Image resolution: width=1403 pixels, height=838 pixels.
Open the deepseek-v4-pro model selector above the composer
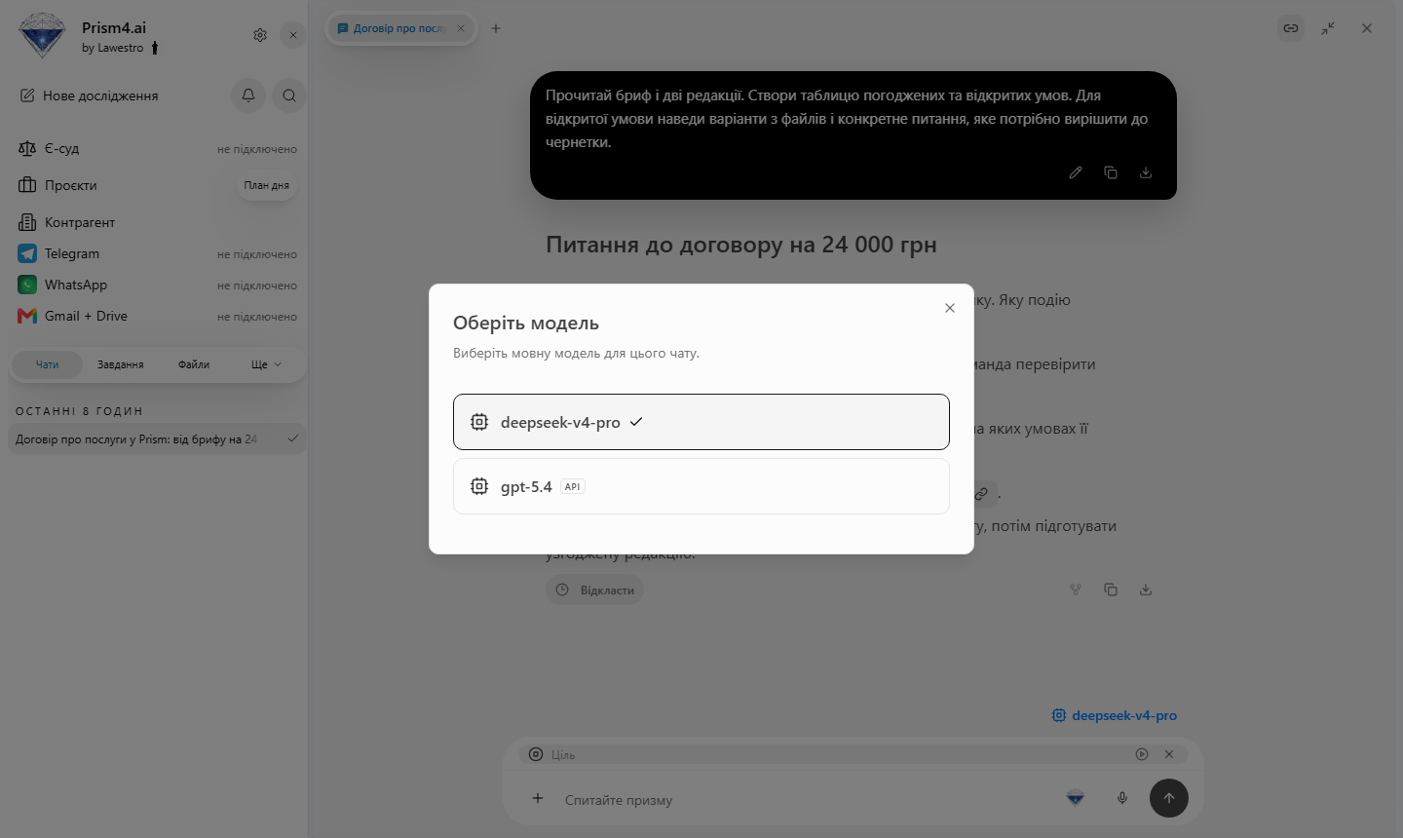pyautogui.click(x=1115, y=715)
